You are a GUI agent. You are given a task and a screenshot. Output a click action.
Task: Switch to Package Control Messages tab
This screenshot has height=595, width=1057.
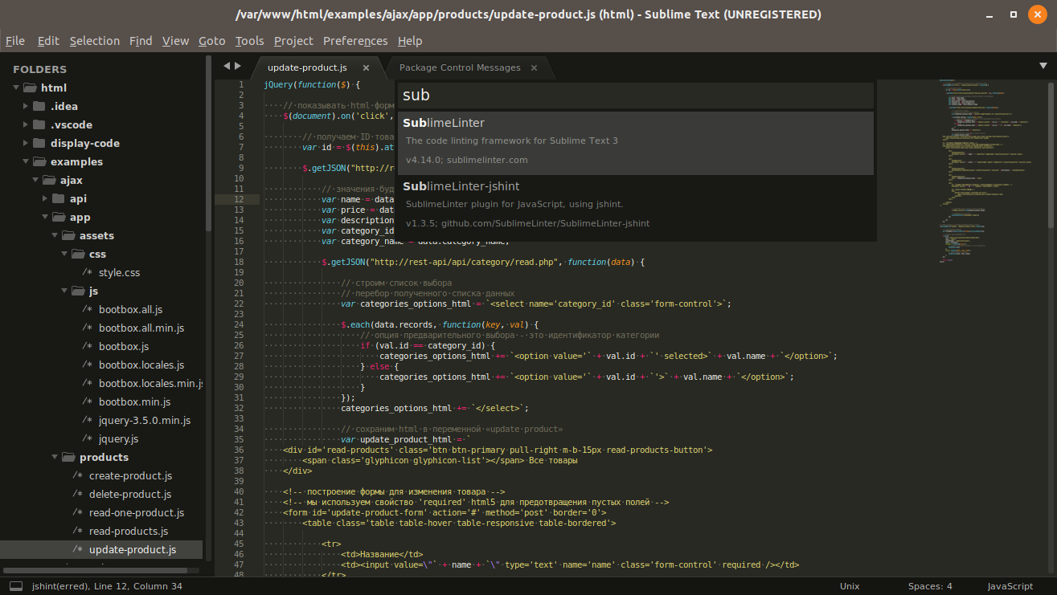[460, 67]
